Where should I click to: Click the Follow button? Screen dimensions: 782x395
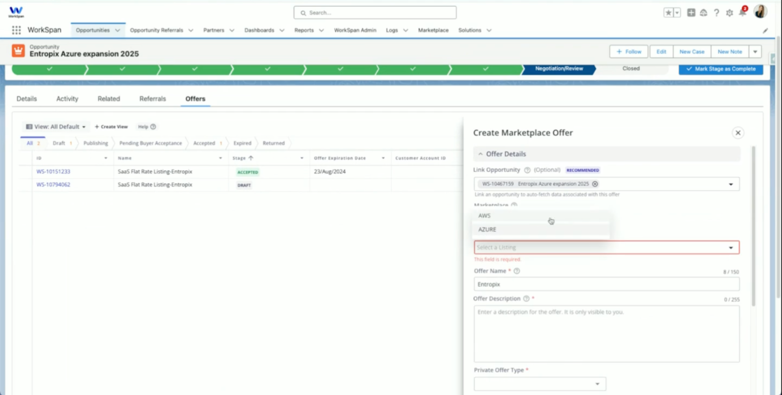629,52
